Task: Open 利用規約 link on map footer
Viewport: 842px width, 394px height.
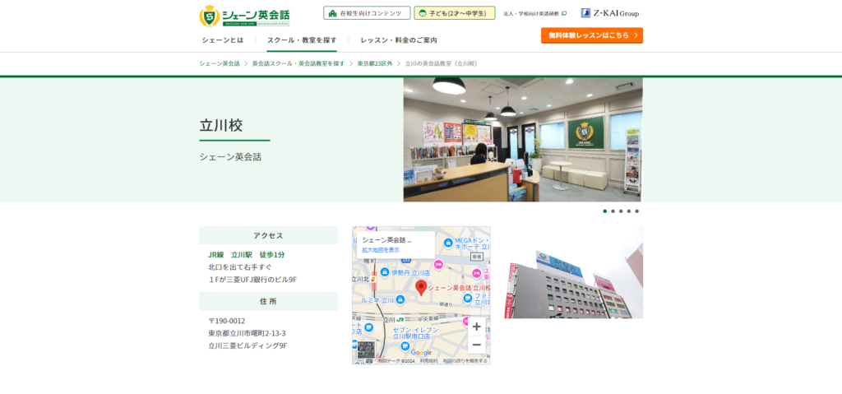Action: click(428, 360)
